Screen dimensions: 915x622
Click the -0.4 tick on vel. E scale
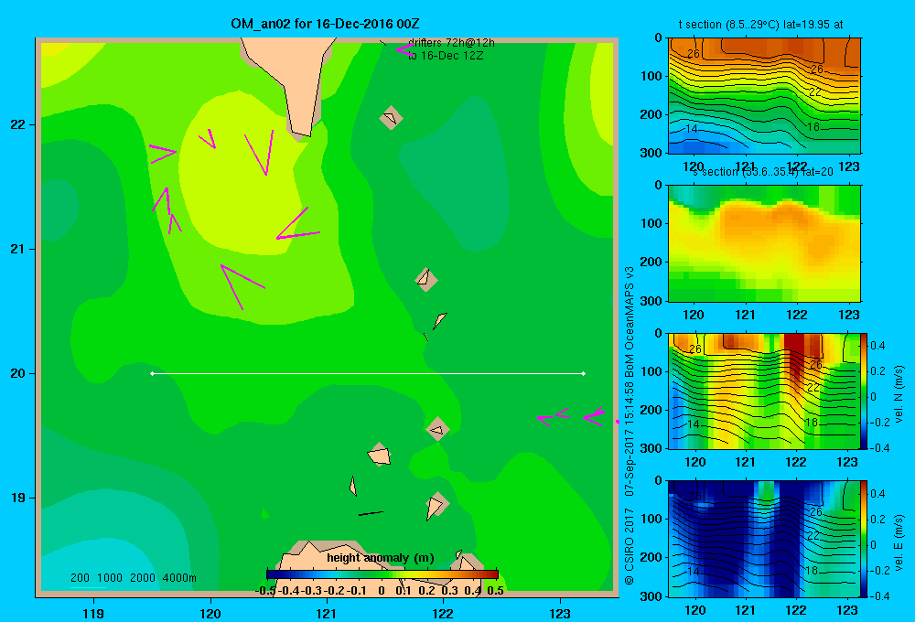(x=877, y=595)
